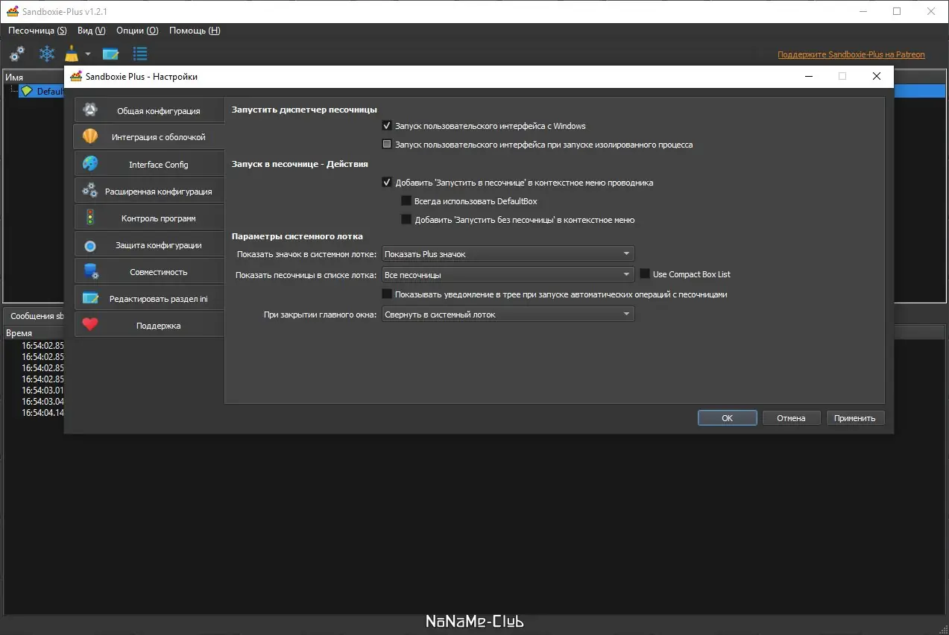Click the icon of Редактировать раздел ini

(90, 298)
